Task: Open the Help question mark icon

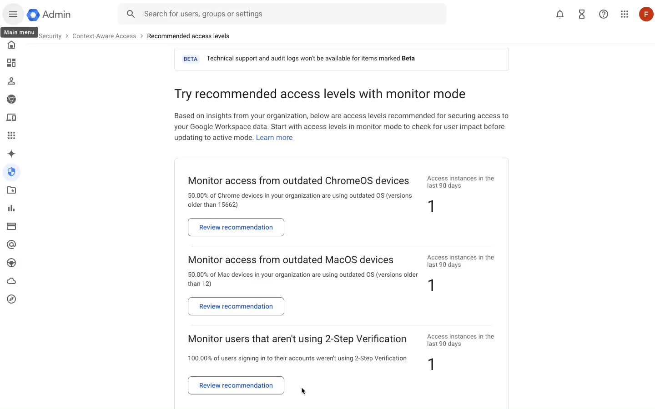Action: pyautogui.click(x=604, y=14)
